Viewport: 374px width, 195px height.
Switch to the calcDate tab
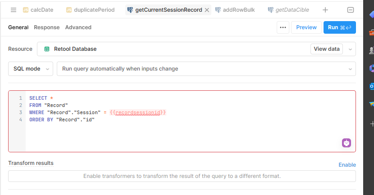[38, 10]
